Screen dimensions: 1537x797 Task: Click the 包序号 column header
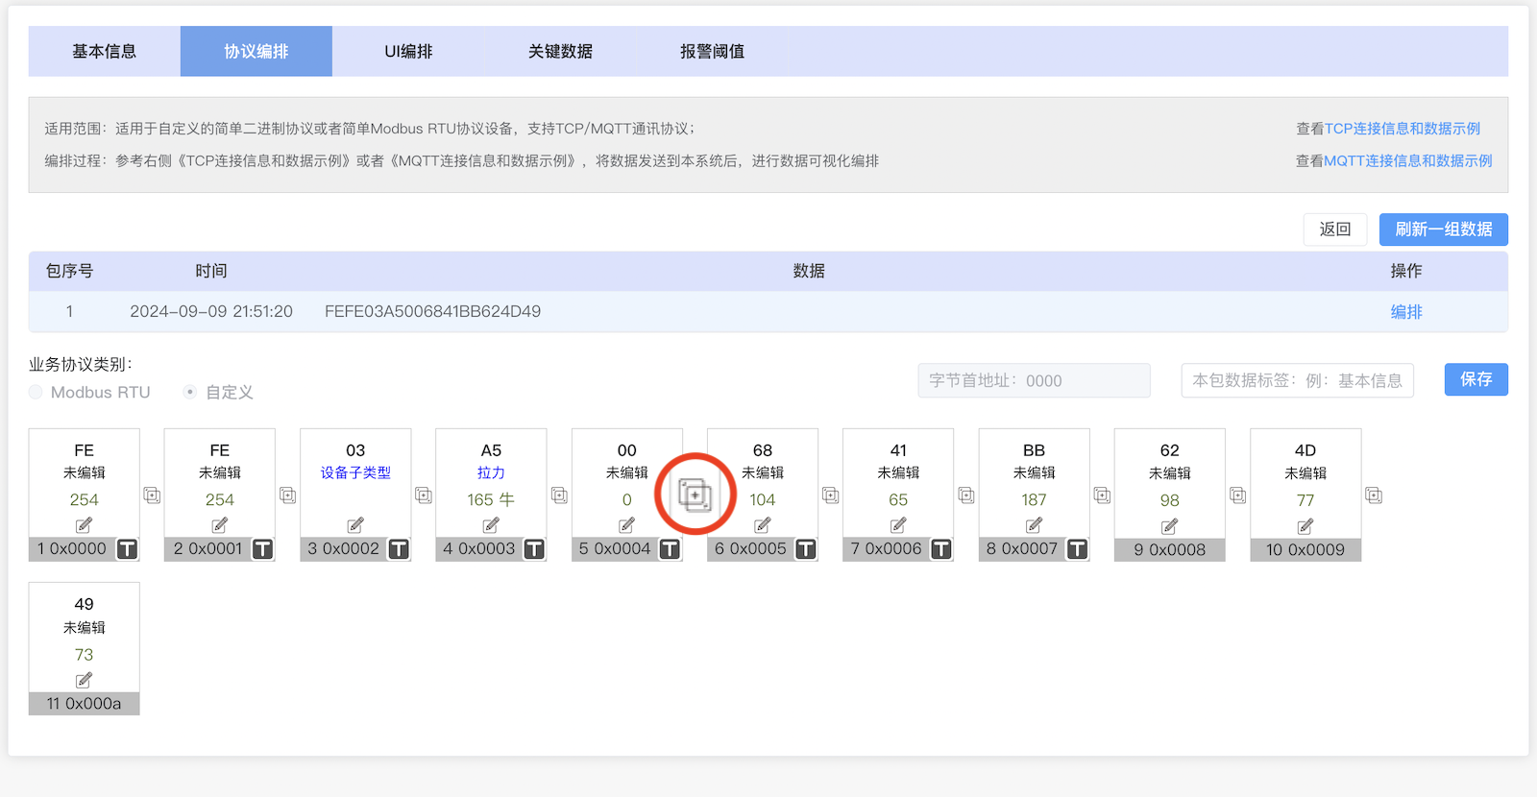click(x=69, y=271)
